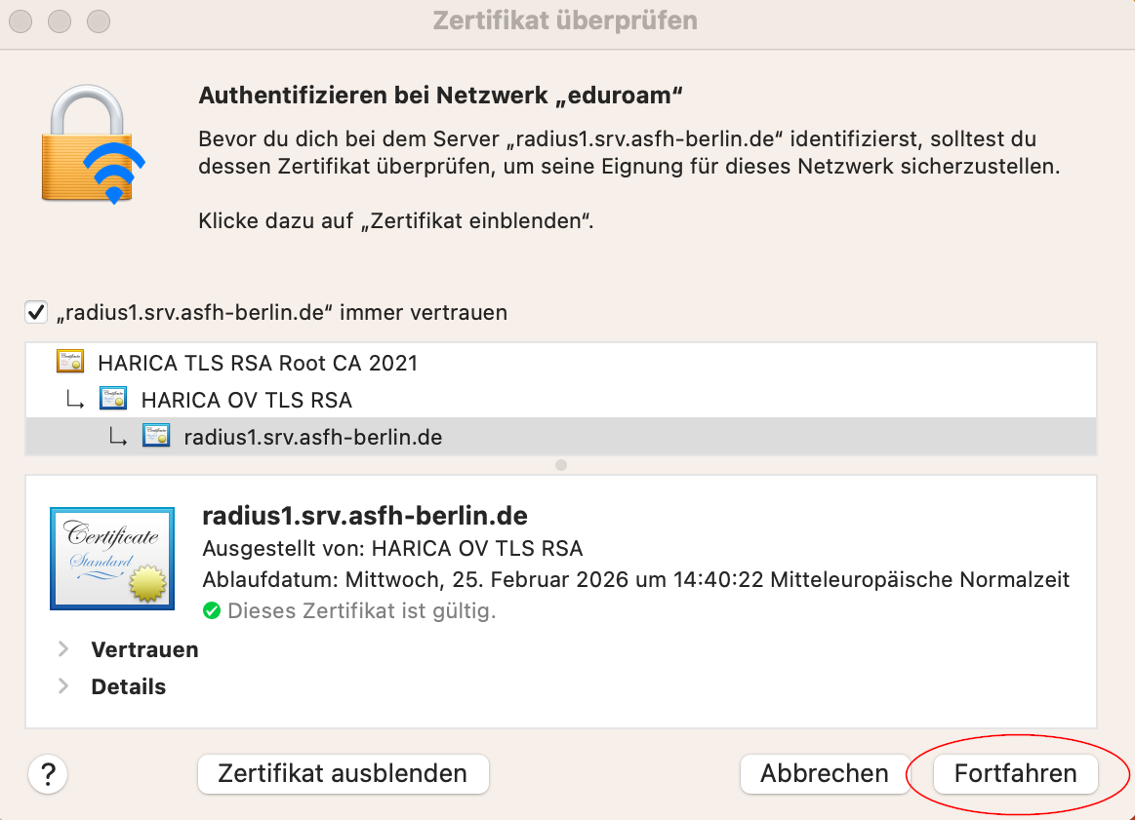The width and height of the screenshot is (1135, 820).
Task: Click the Ablaufdatum expiry date line
Action: pyautogui.click(x=635, y=580)
